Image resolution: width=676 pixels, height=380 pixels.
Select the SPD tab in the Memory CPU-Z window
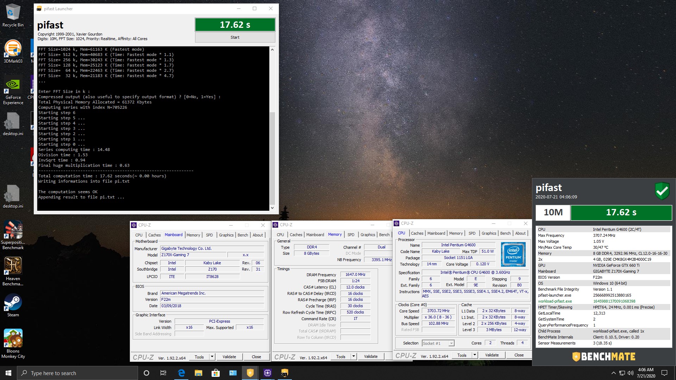[351, 235]
